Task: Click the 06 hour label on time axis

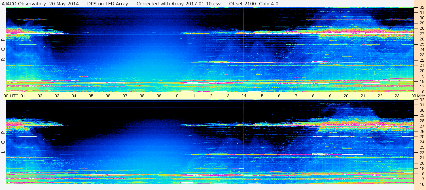Action: pos(108,96)
